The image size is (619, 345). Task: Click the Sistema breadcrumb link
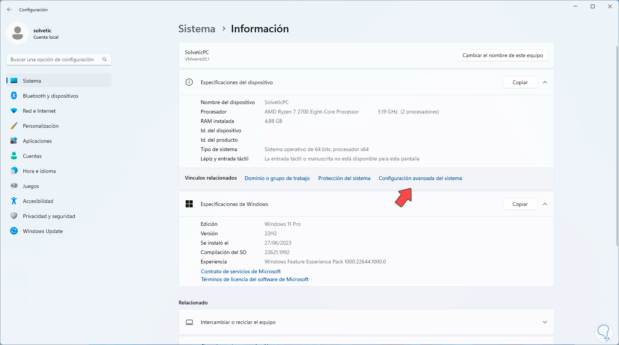[x=197, y=29]
